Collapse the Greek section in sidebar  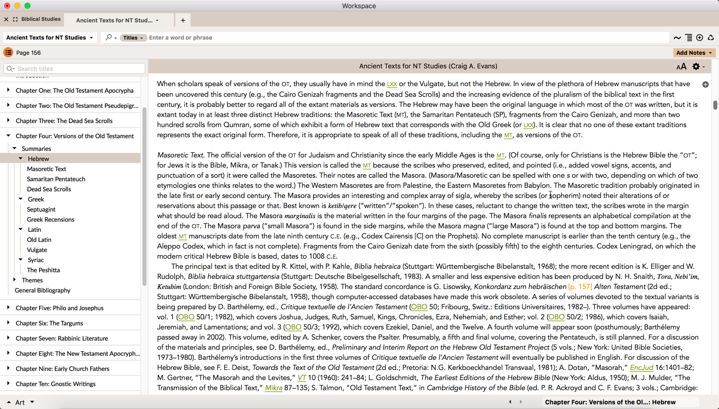[x=21, y=199]
